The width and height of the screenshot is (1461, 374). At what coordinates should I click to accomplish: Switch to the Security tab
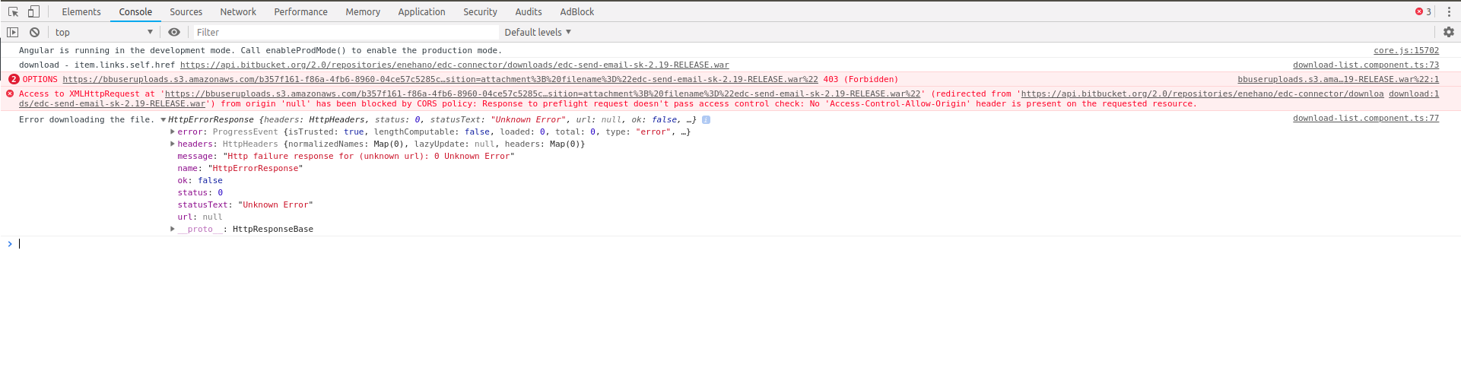tap(480, 11)
